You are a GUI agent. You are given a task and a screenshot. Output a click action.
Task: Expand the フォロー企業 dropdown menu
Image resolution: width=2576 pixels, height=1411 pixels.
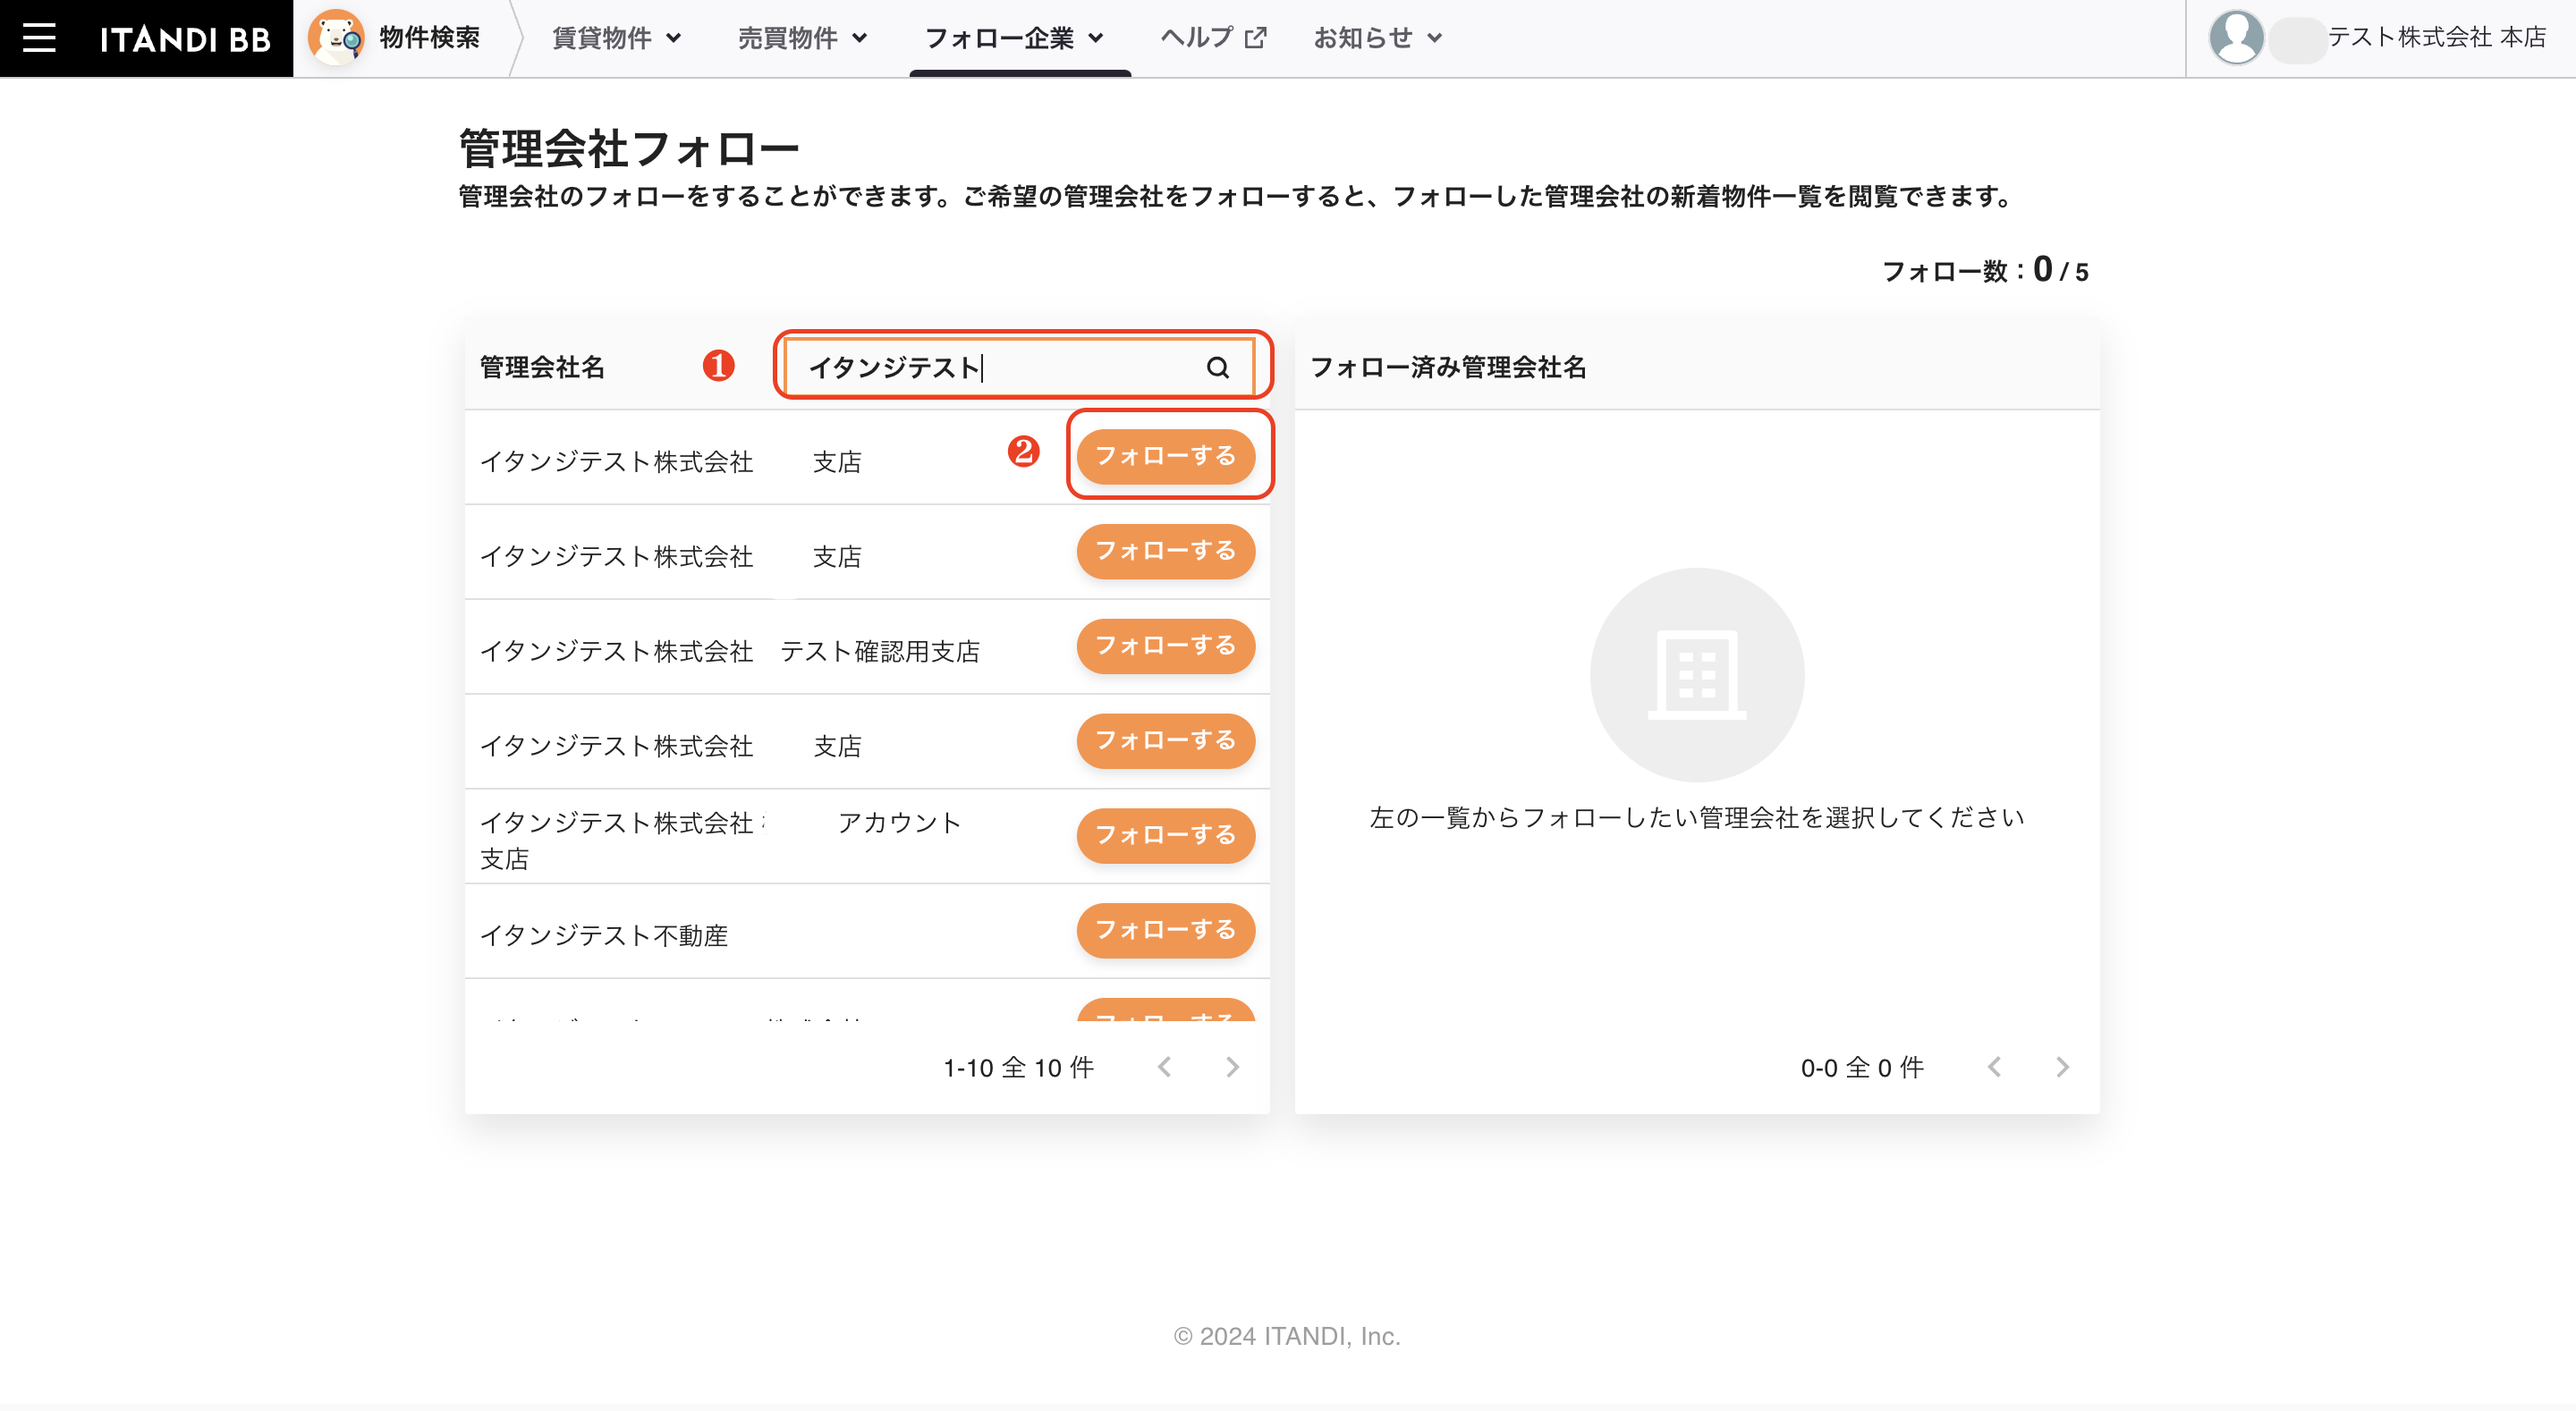1015,38
